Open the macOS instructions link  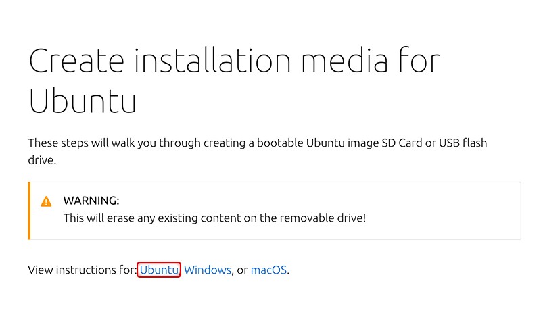(268, 270)
